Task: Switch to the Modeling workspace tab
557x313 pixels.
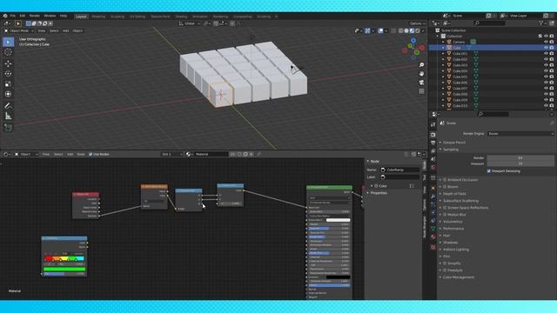Action: coord(98,17)
